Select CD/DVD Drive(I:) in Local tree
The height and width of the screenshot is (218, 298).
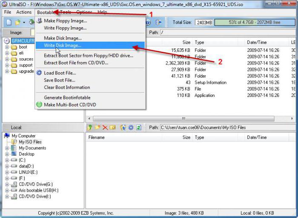tap(35, 197)
